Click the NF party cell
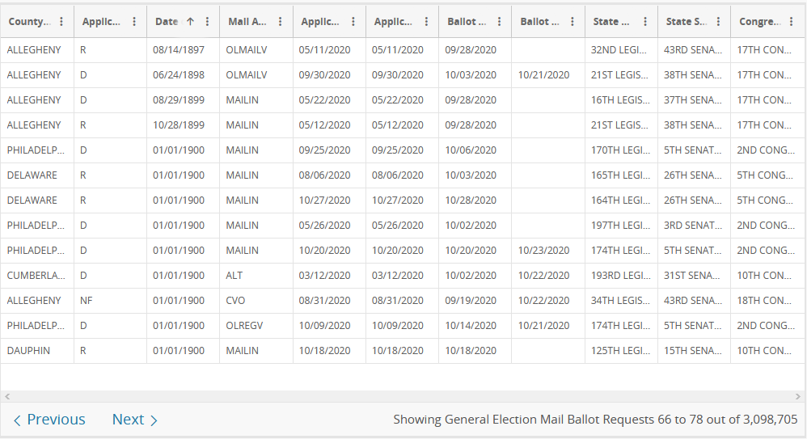This screenshot has height=439, width=807. click(110, 301)
